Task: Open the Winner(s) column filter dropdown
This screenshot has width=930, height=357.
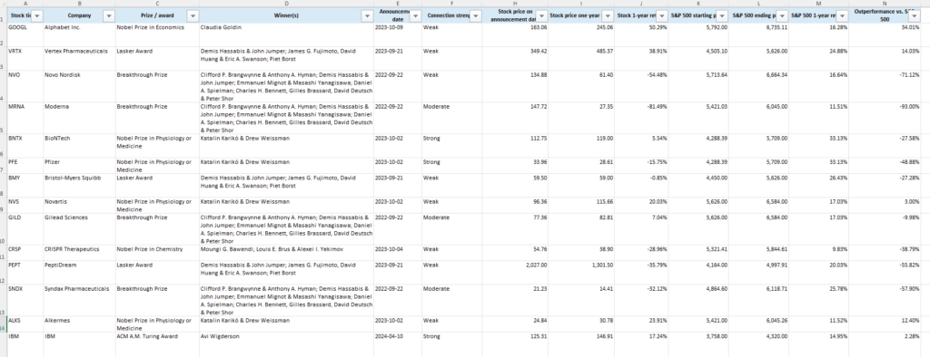Action: [x=367, y=16]
